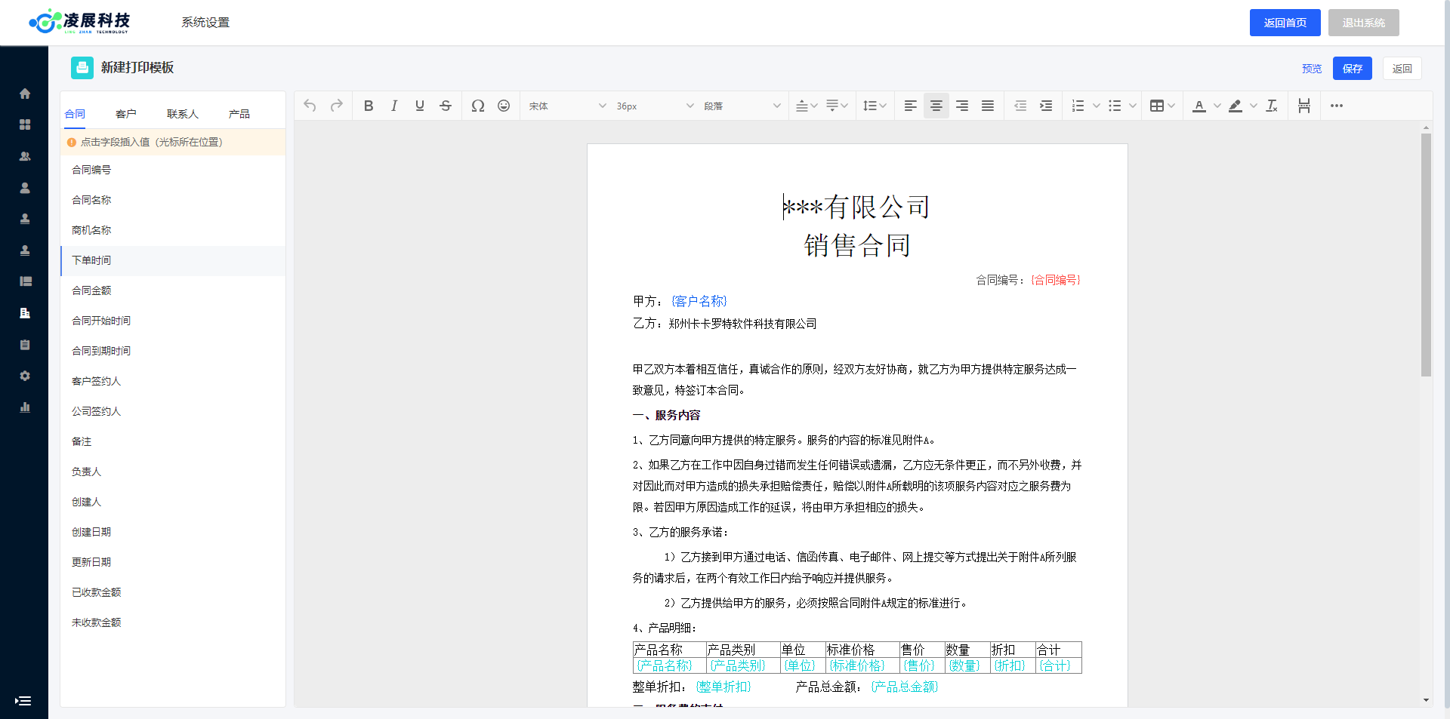
Task: Open the clipboard icon in sidebar
Action: [x=25, y=345]
